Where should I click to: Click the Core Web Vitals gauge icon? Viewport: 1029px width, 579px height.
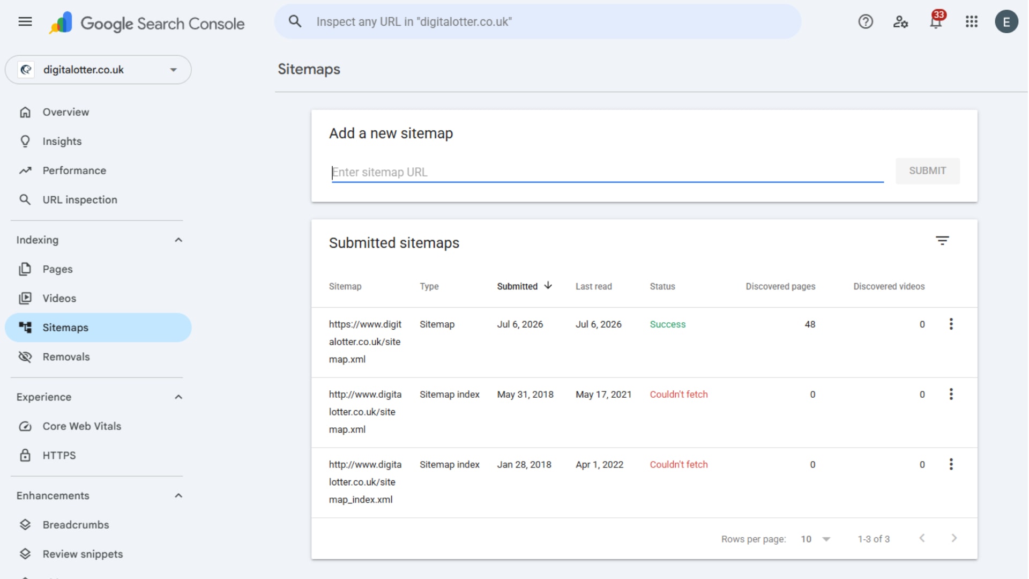click(25, 426)
